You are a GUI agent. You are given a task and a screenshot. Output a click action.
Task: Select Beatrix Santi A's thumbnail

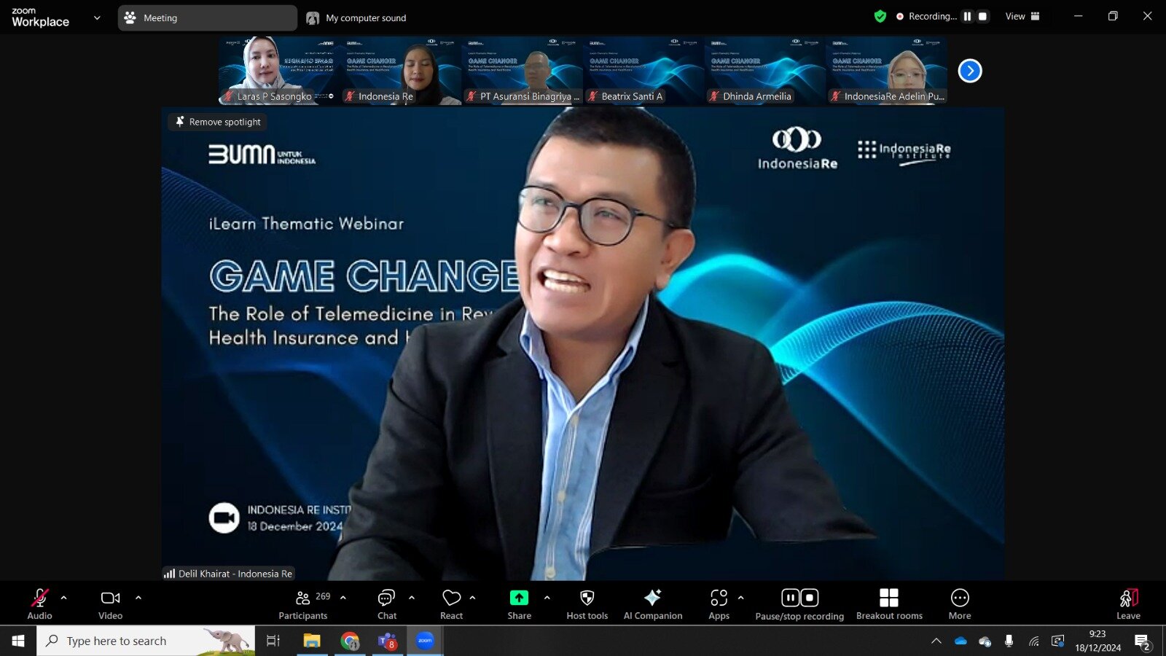643,71
